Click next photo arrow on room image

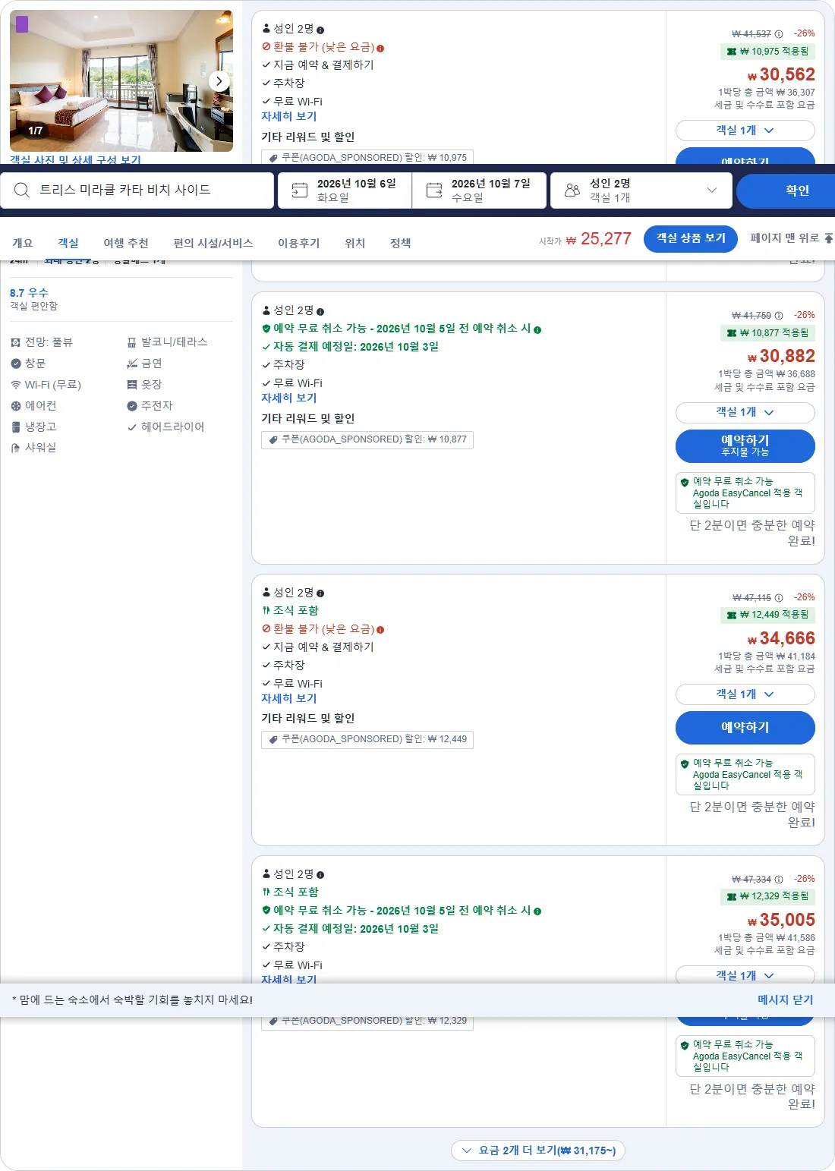click(x=219, y=80)
